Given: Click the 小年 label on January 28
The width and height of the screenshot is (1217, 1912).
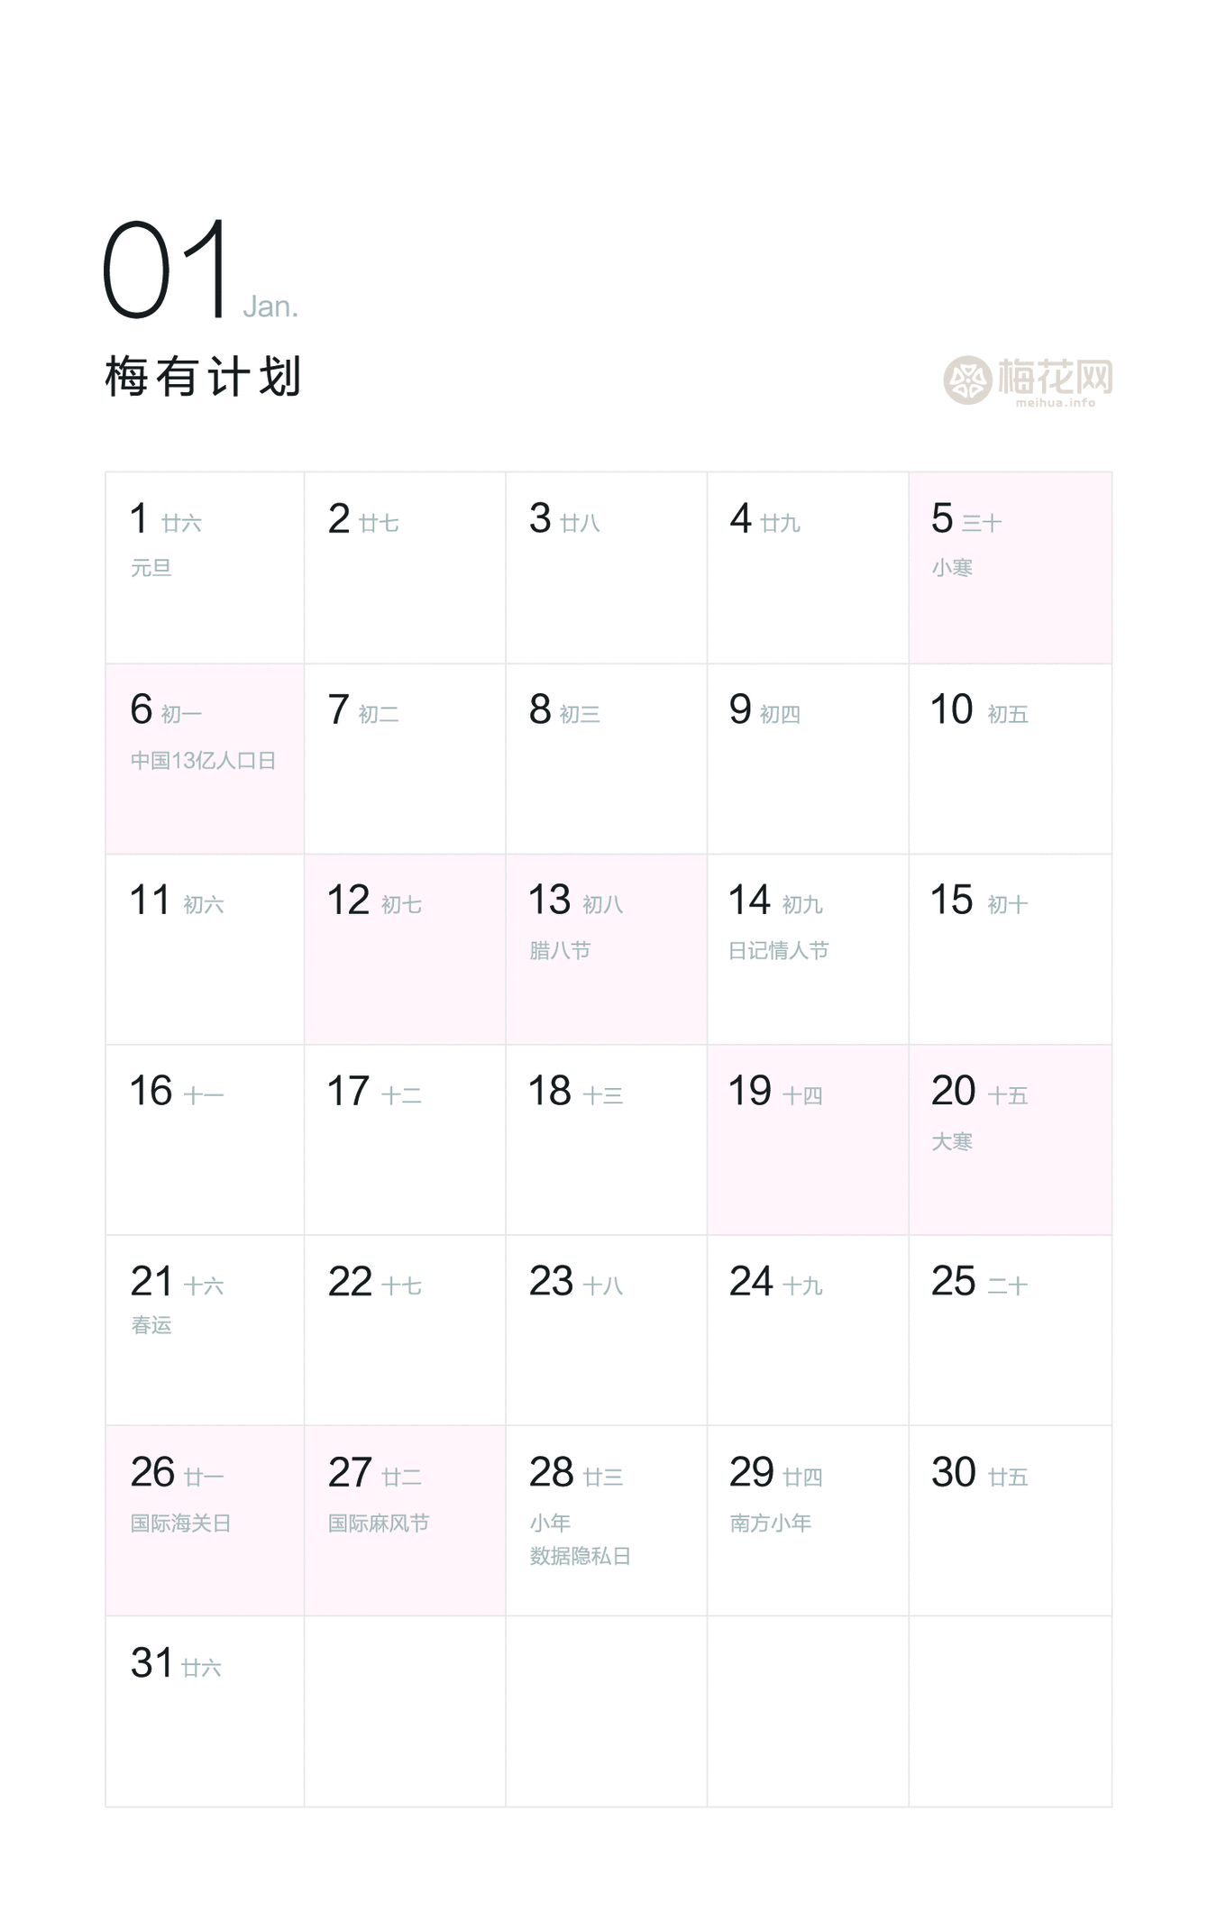Looking at the screenshot, I should (x=550, y=1523).
